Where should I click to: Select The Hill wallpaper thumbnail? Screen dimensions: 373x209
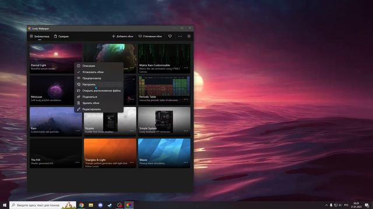56,153
